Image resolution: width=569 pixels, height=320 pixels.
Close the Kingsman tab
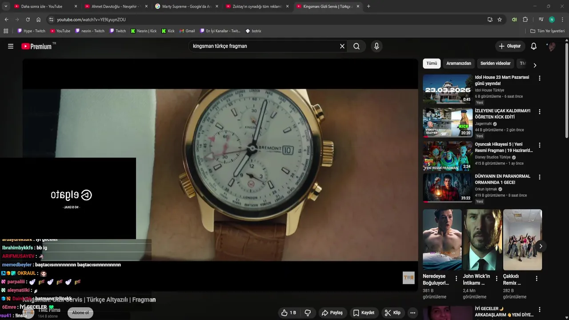[358, 6]
